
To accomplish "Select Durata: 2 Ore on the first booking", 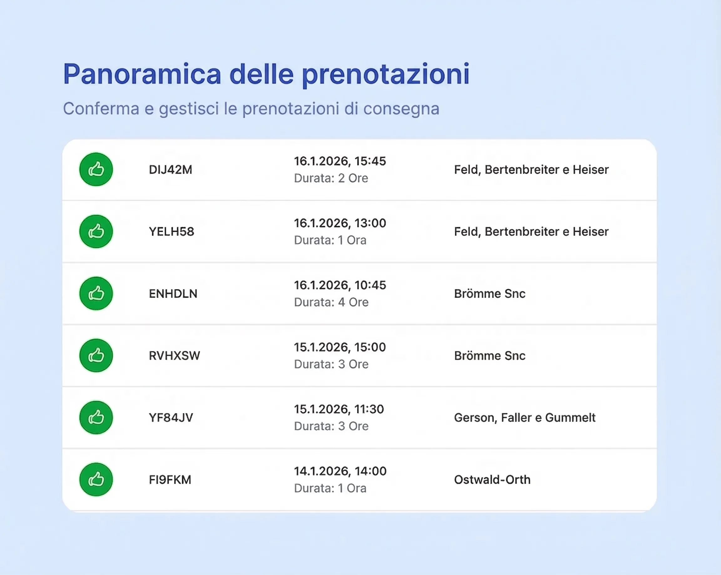I will [331, 178].
